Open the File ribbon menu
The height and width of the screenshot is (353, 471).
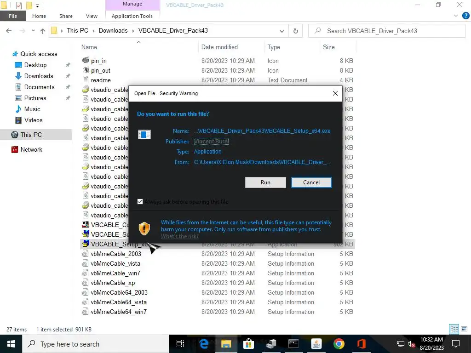coord(12,16)
